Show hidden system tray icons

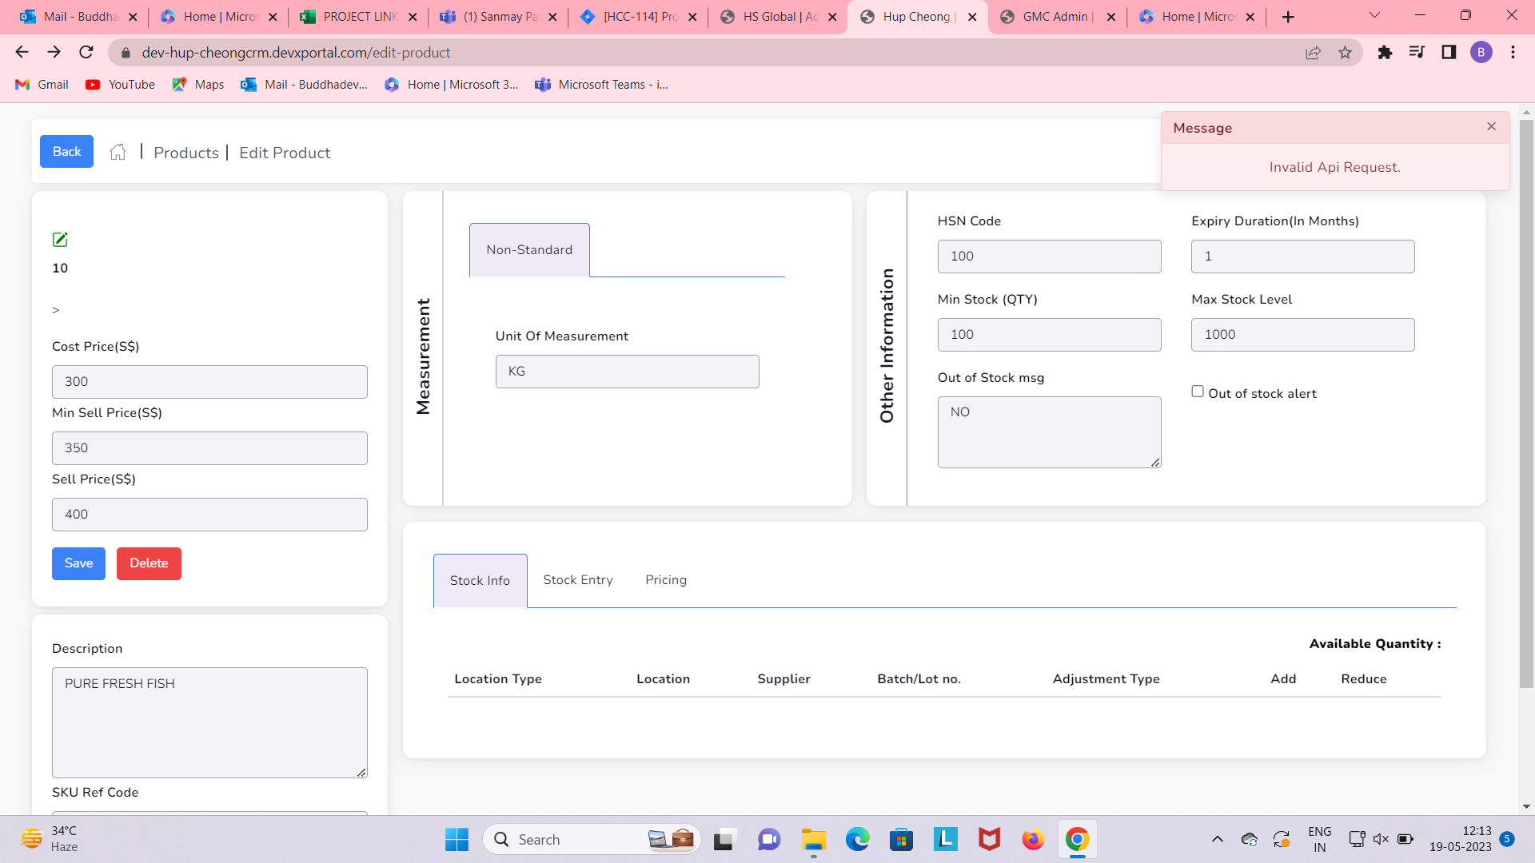[1217, 839]
